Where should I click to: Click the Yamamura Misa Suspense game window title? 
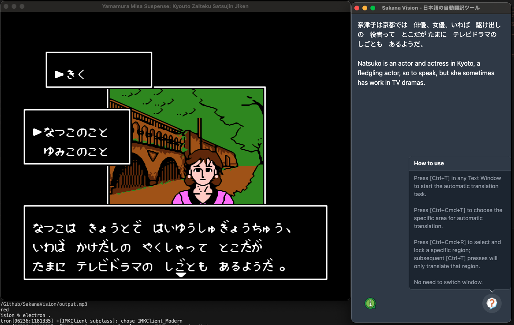(175, 6)
